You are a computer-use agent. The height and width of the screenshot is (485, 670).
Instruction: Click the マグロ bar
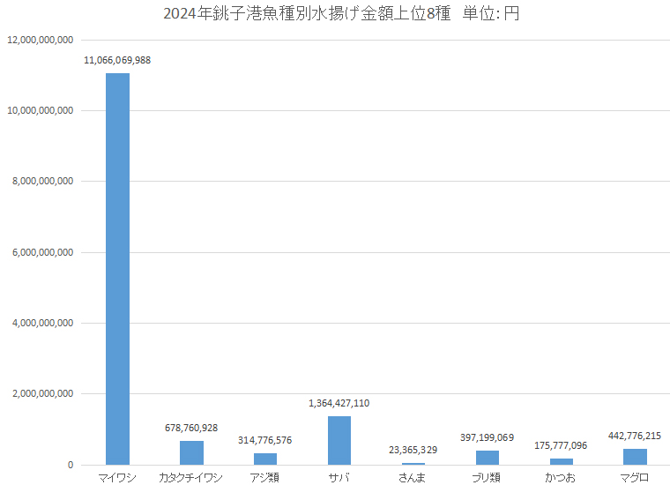click(x=635, y=457)
